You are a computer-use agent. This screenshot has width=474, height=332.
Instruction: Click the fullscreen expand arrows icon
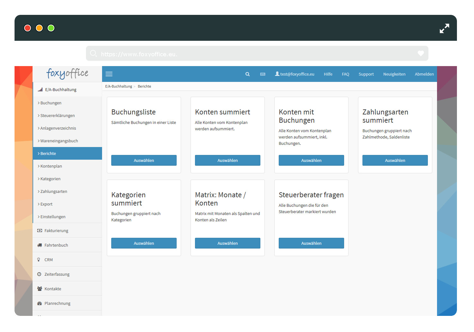pyautogui.click(x=444, y=28)
